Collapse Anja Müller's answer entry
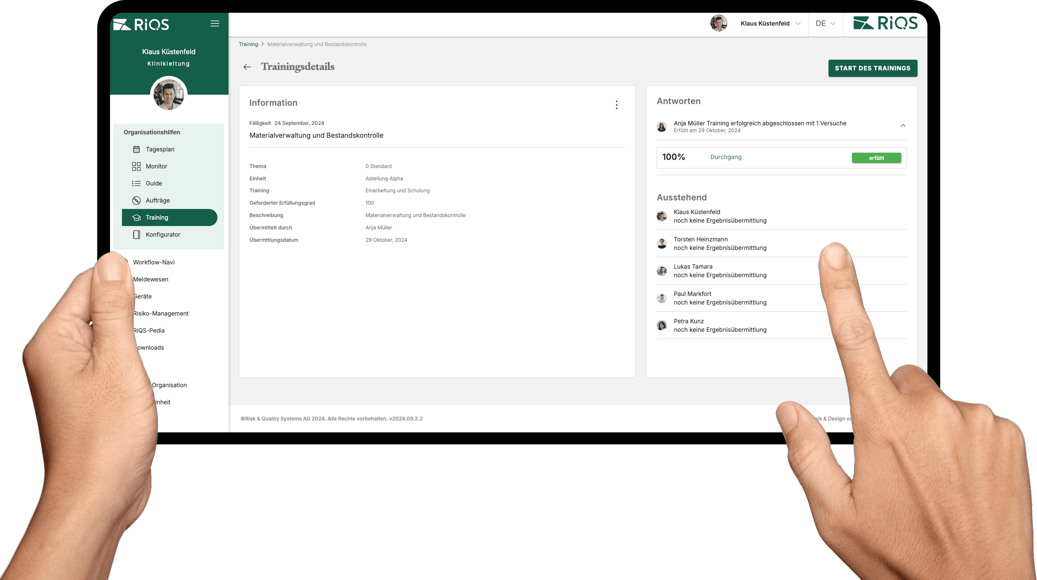1037x580 pixels. click(x=903, y=125)
